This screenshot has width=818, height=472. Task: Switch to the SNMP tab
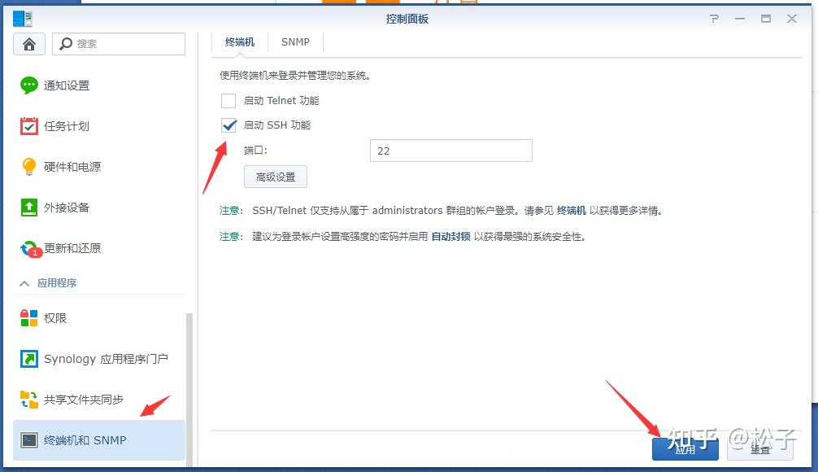[294, 42]
